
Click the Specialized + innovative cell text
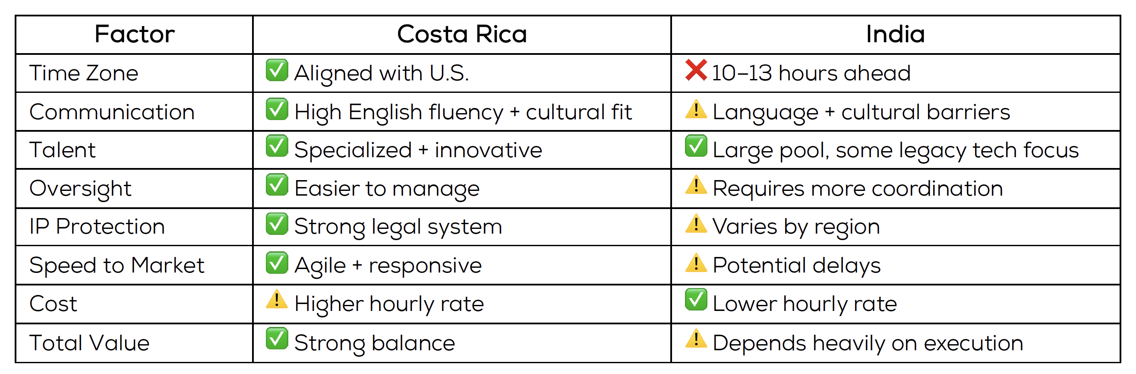pos(418,150)
